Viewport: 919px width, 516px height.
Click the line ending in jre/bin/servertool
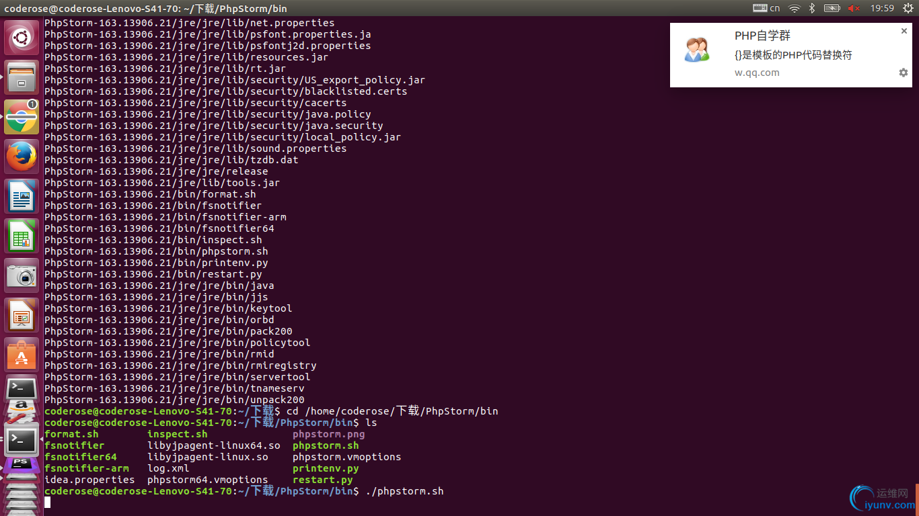point(178,377)
